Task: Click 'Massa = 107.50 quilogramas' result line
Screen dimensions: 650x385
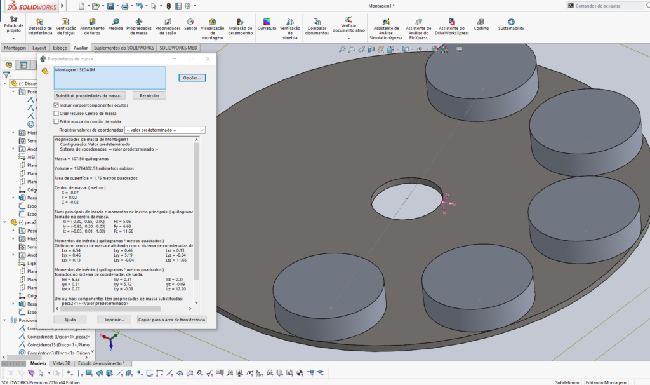Action: [81, 159]
